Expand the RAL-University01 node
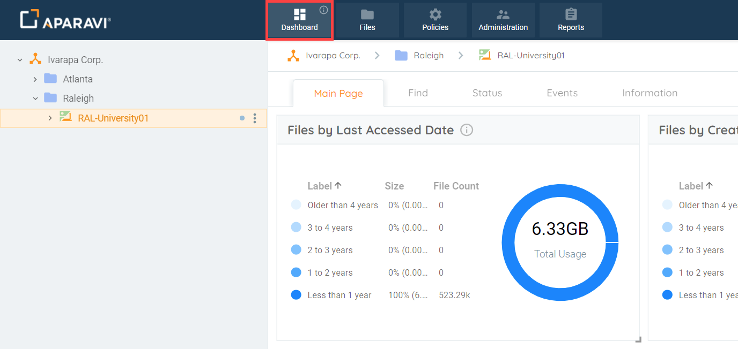 pyautogui.click(x=50, y=118)
